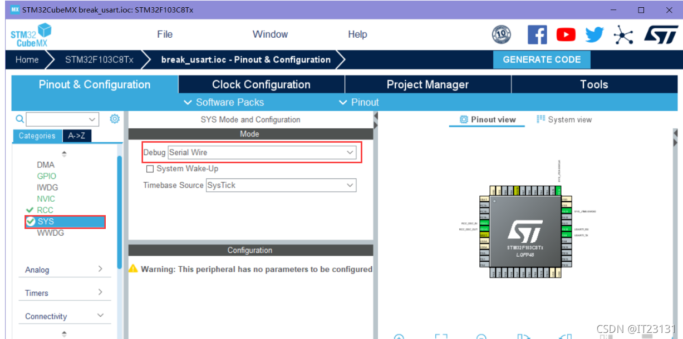Select the SYS_JTCK-SWCLK pin at chip top

(558, 191)
